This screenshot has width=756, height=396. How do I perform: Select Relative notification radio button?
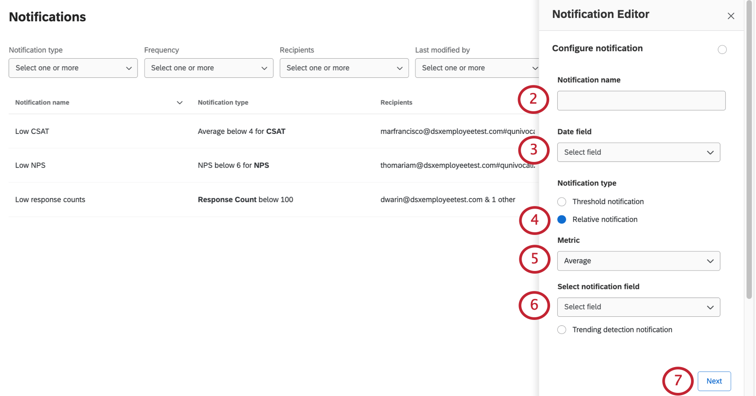562,219
